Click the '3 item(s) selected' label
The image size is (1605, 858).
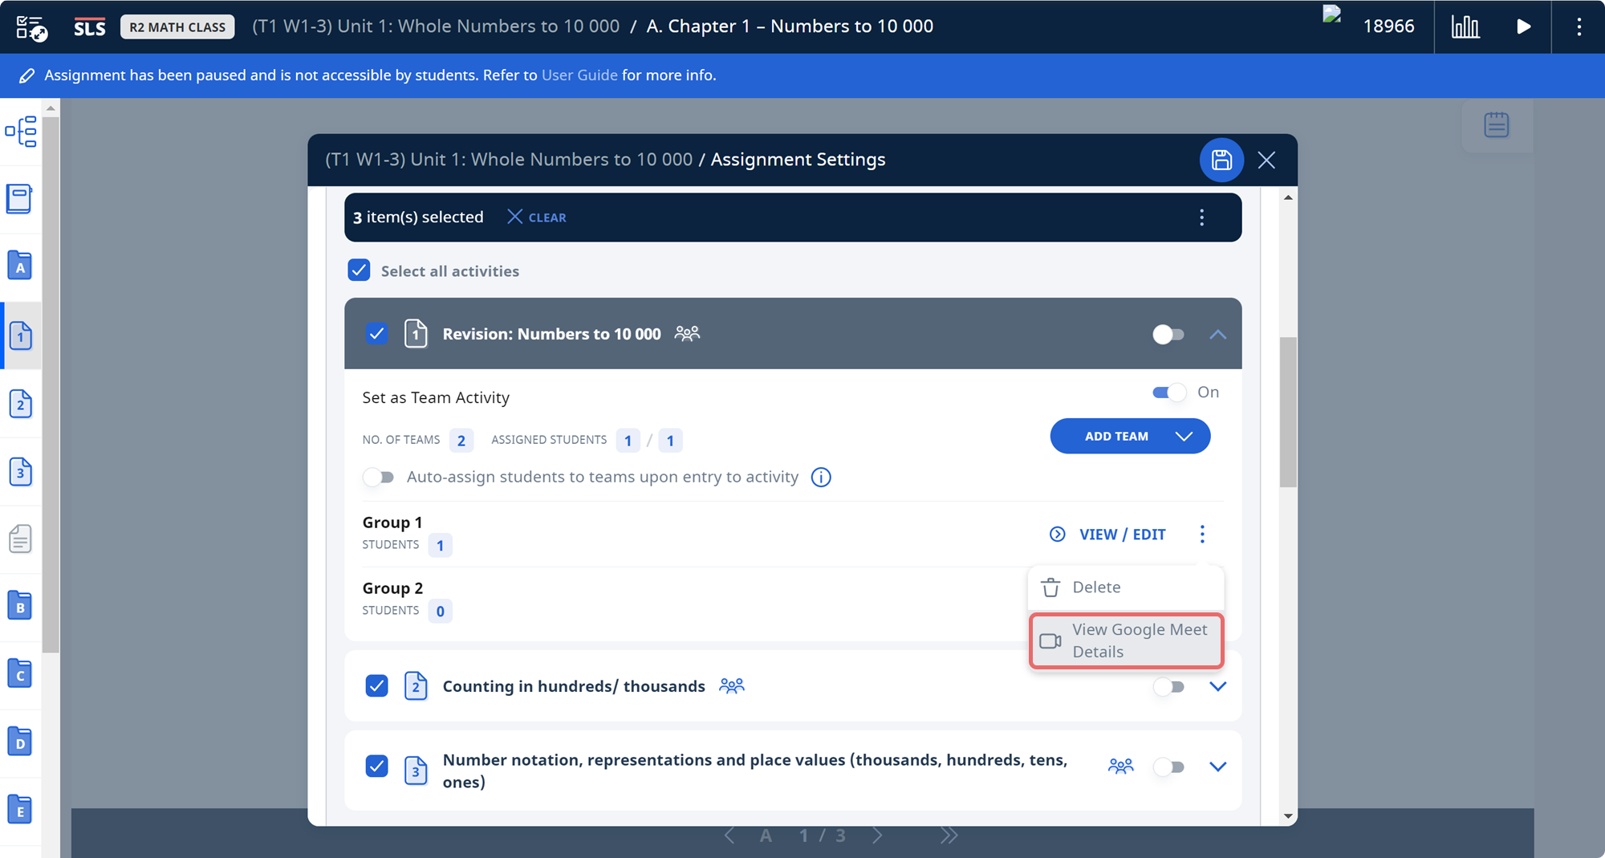(x=418, y=218)
